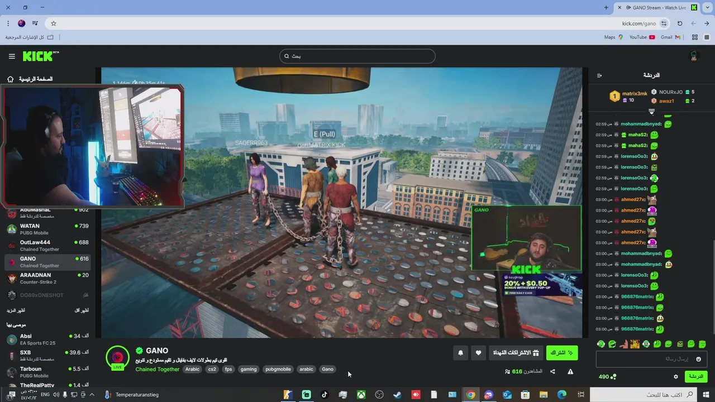Open chat settings gear icon
The height and width of the screenshot is (402, 715).
[675, 377]
